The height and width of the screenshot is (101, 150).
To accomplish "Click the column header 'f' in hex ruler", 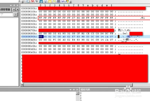I will click(112, 5).
